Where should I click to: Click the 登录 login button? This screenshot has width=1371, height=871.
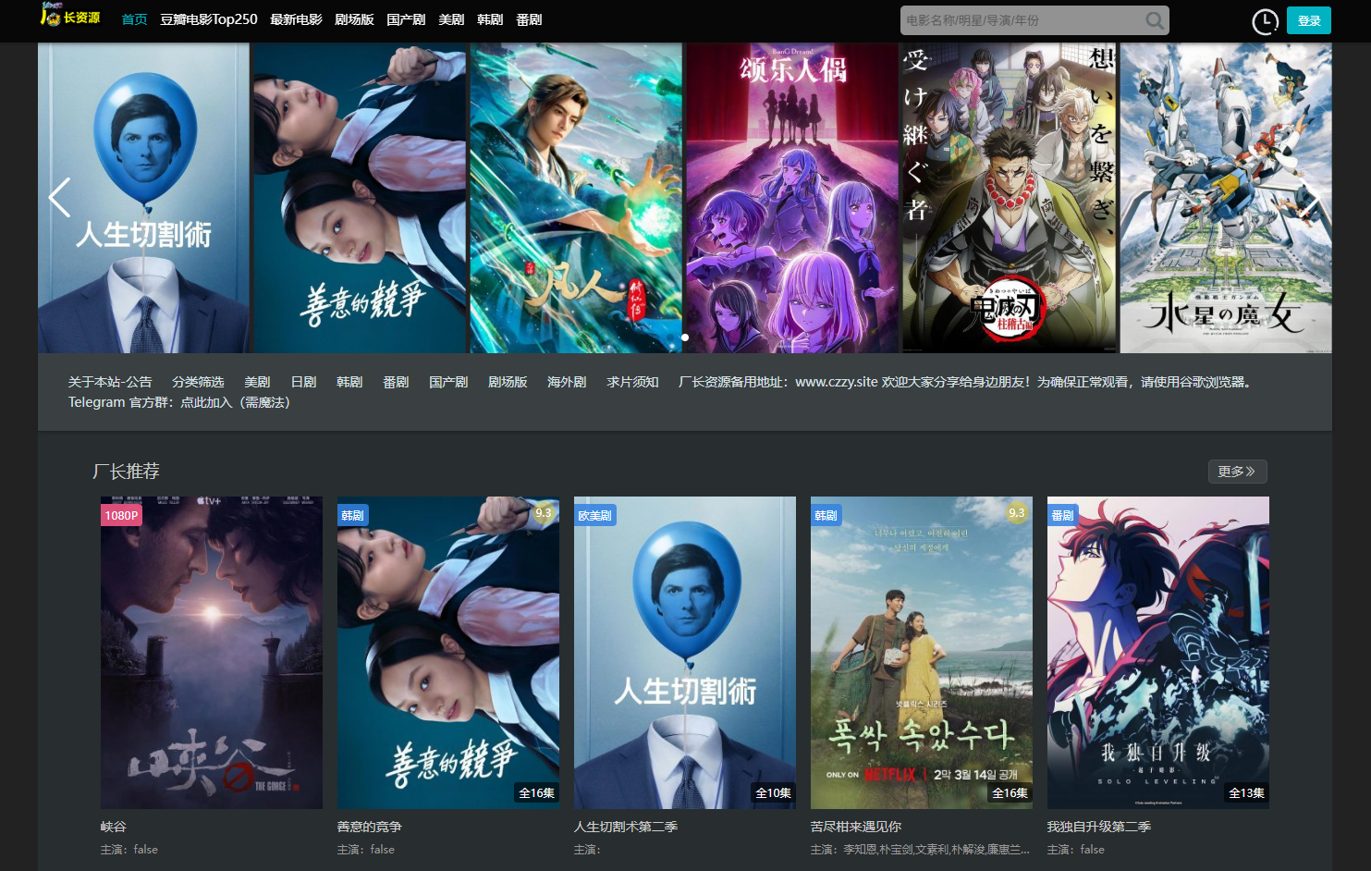1308,20
